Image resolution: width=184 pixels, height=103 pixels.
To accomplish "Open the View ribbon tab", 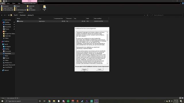I will pyautogui.click(x=19, y=3).
